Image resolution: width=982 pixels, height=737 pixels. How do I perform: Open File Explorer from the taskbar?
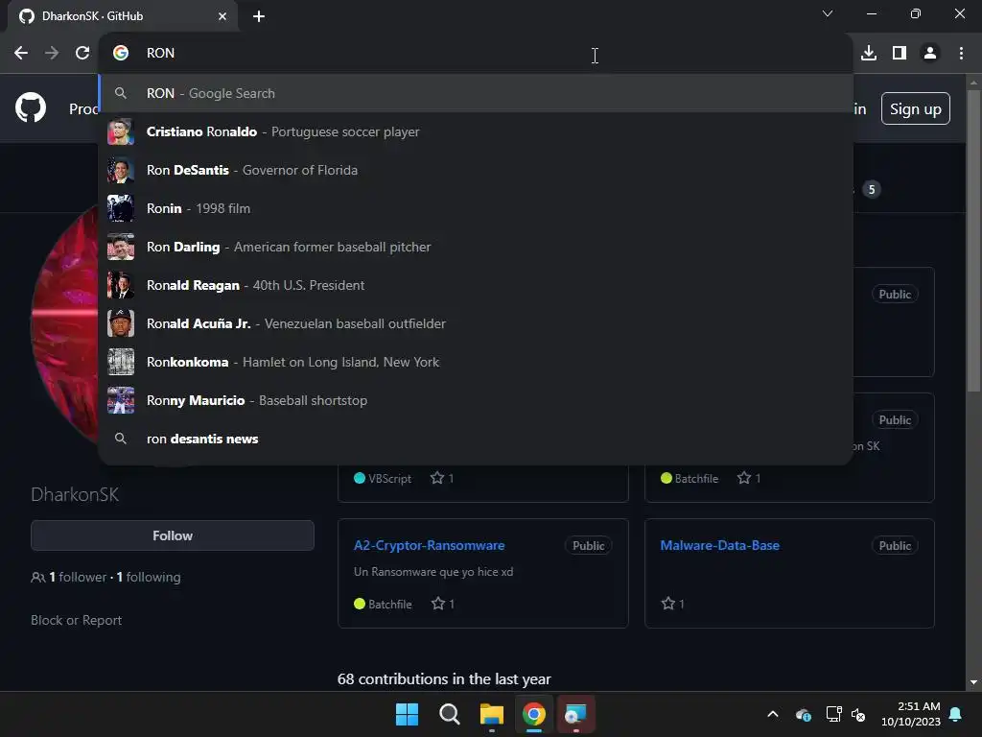(x=492, y=714)
